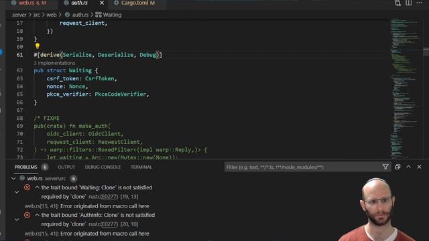Collapse all problems in the panel

[x=397, y=167]
